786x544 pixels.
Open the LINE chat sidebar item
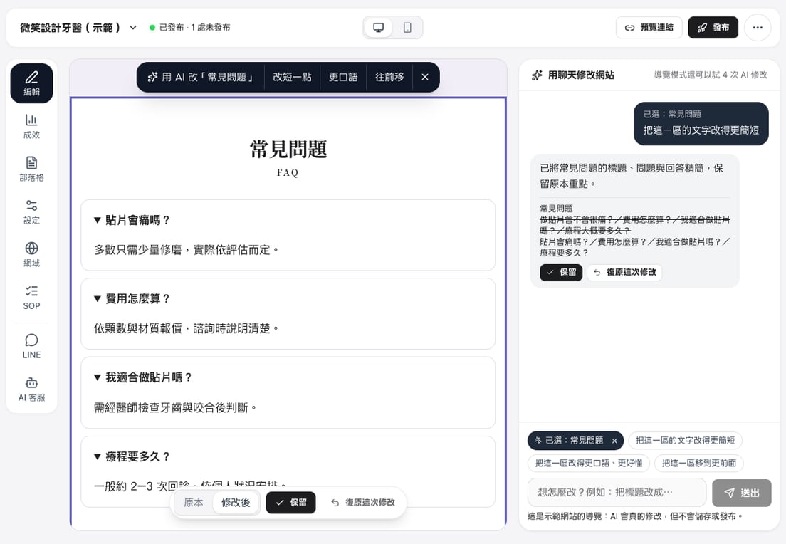[31, 347]
